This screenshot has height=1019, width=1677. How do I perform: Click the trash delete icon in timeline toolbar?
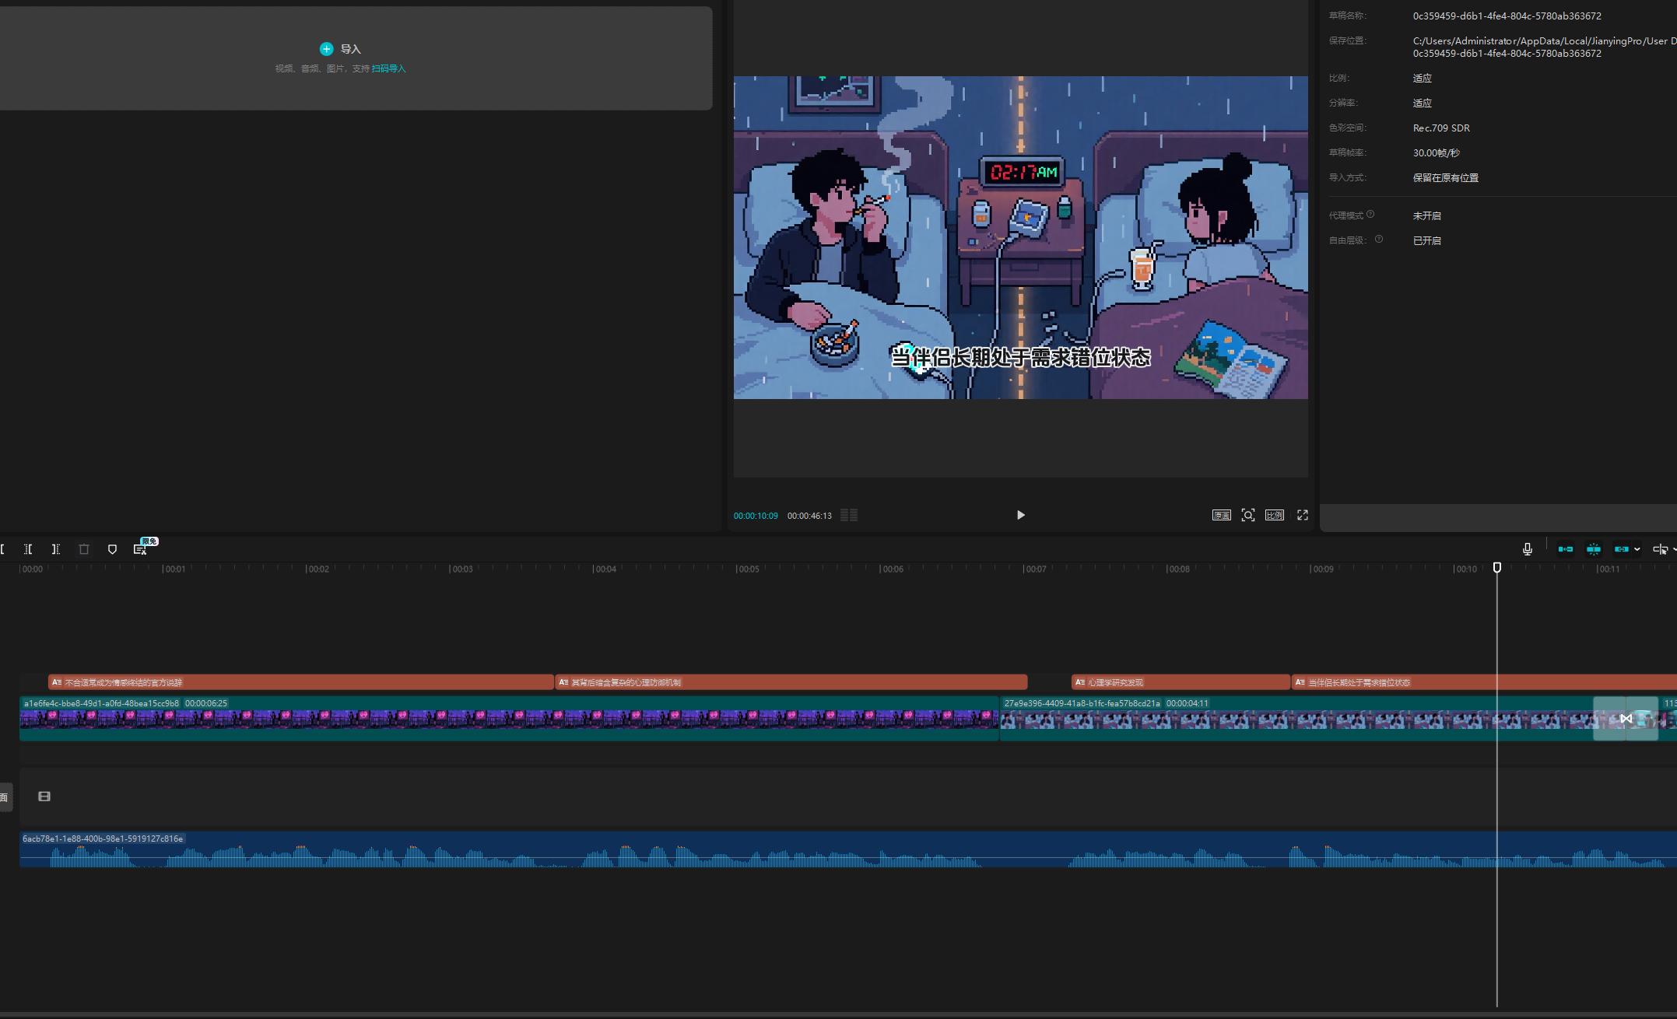(84, 549)
